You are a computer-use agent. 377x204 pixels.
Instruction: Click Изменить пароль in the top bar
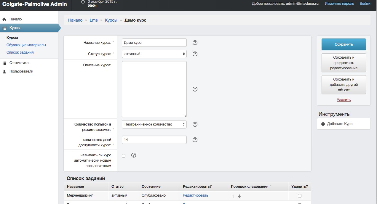coord(339,4)
